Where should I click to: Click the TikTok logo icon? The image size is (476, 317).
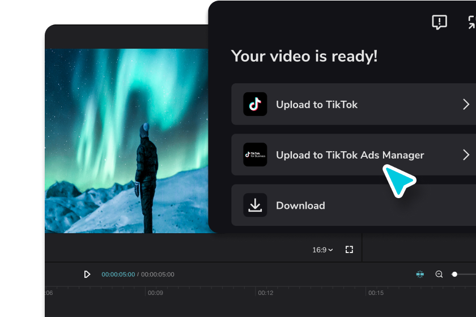(x=255, y=104)
